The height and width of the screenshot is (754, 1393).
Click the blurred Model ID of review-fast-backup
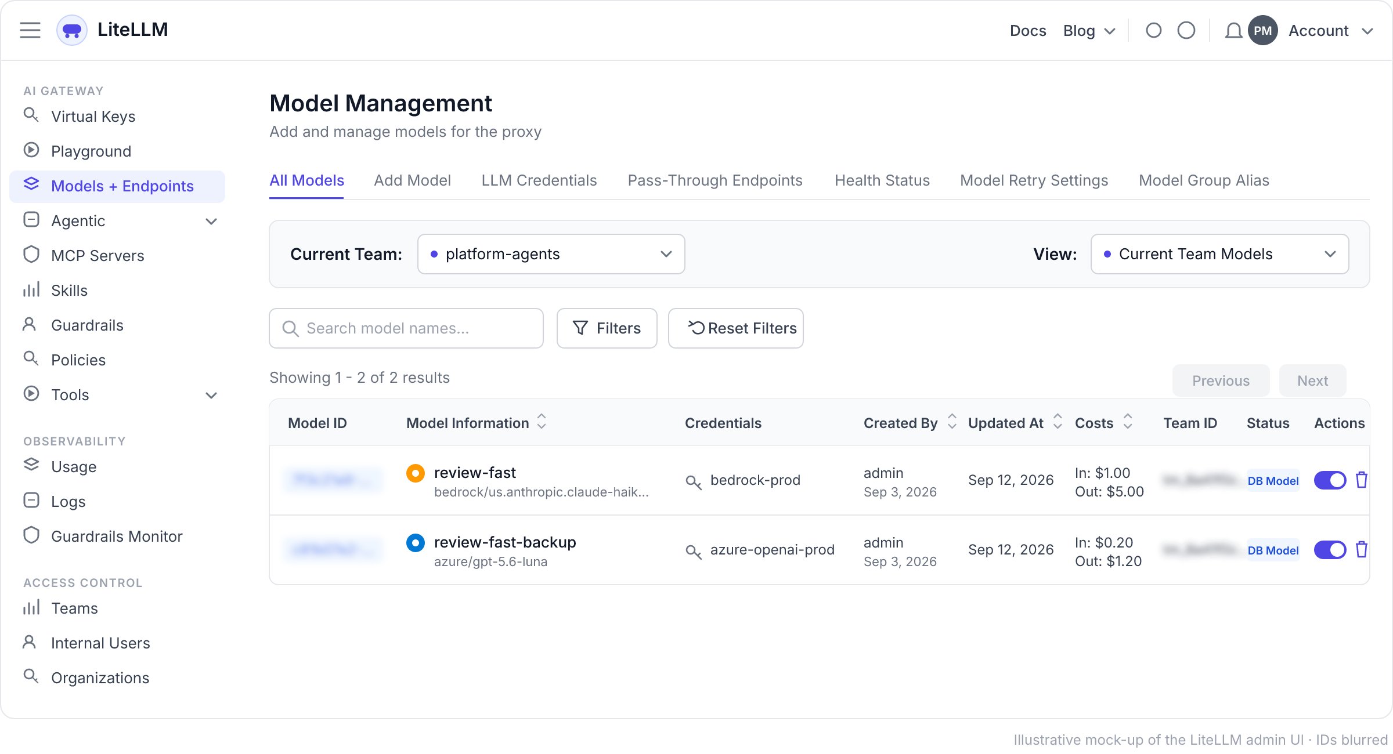coord(333,549)
